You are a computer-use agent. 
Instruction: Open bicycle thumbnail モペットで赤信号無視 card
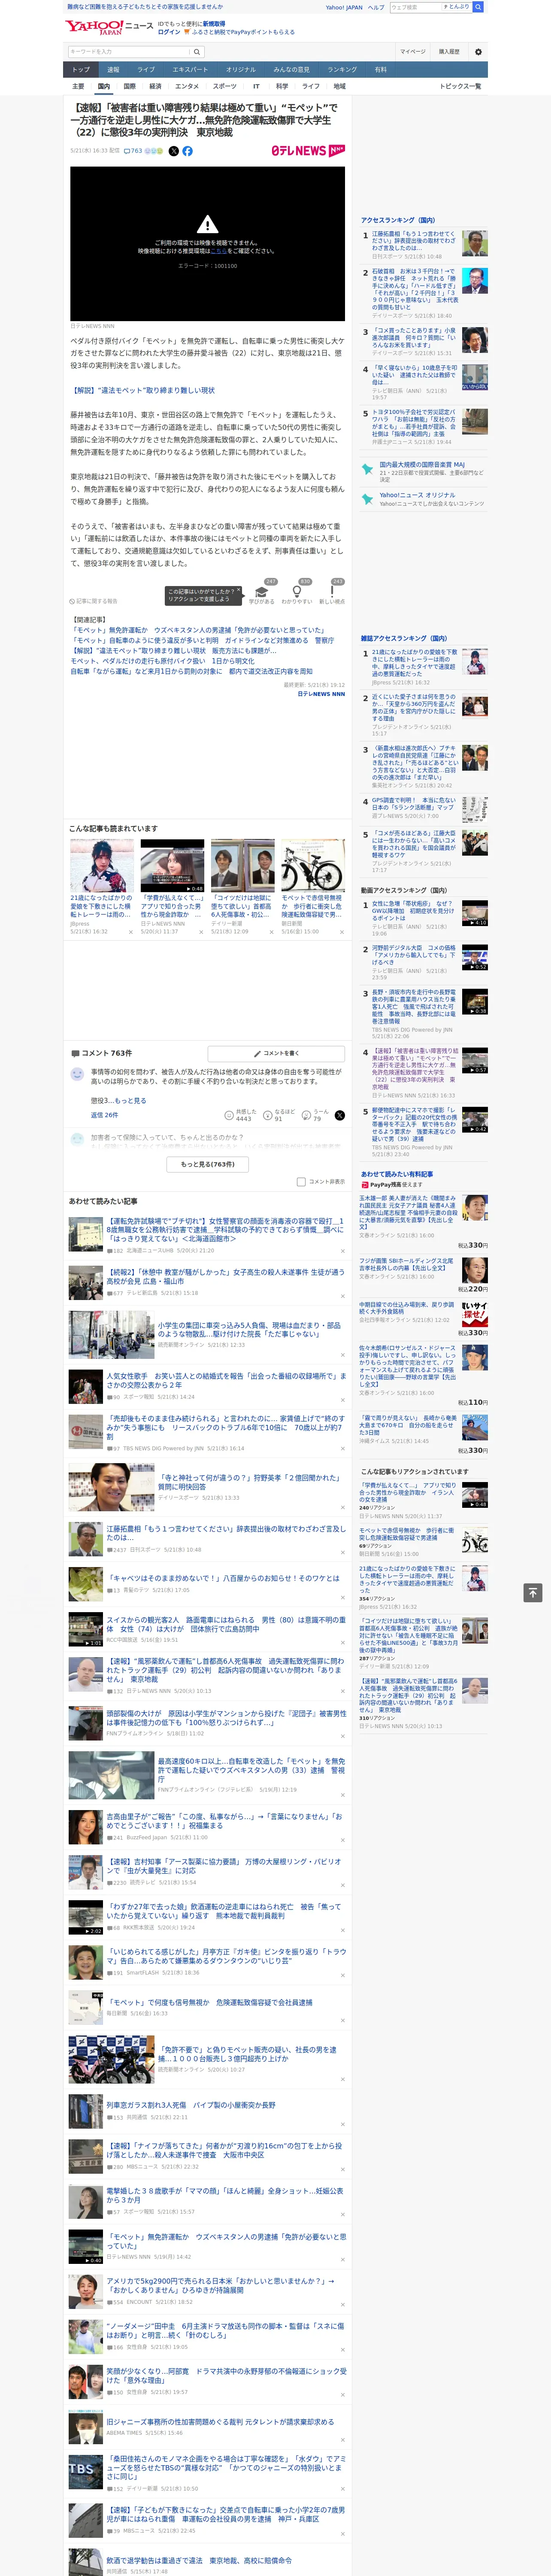pyautogui.click(x=313, y=866)
